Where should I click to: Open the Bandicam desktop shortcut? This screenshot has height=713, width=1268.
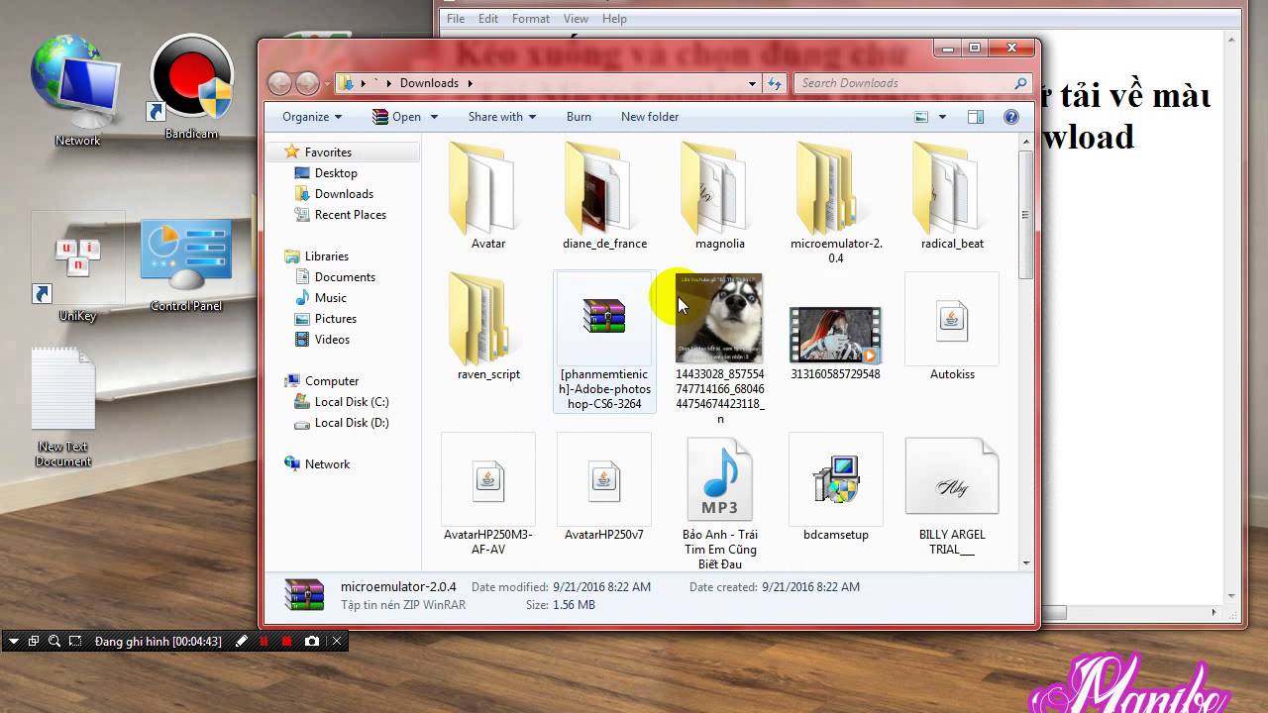[191, 87]
